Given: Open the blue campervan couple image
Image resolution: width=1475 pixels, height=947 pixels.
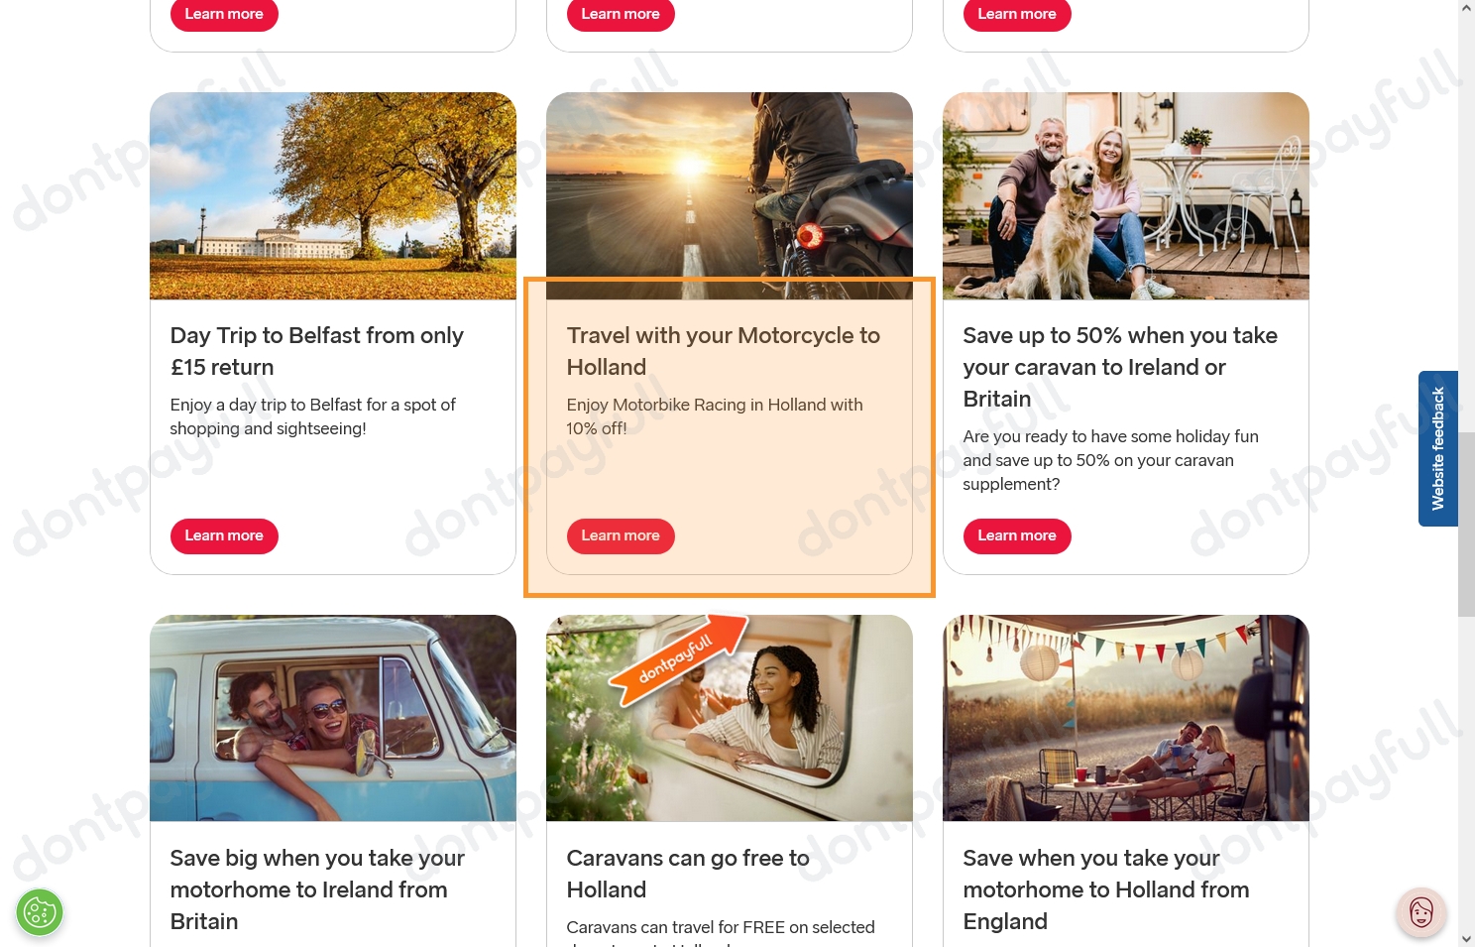Looking at the screenshot, I should tap(333, 718).
